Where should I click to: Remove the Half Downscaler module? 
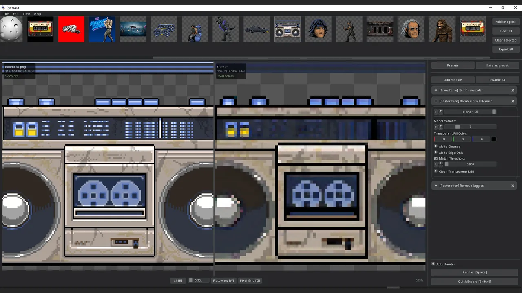513,90
